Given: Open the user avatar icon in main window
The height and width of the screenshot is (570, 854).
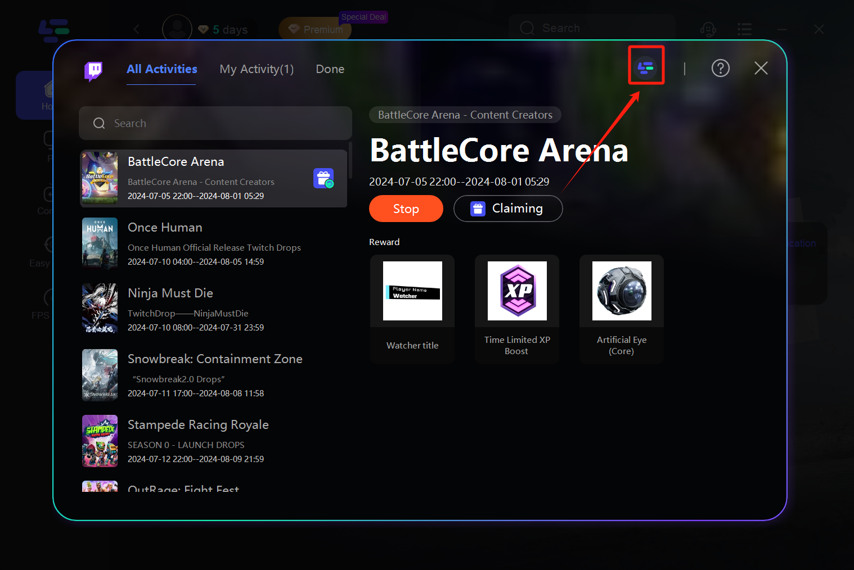Looking at the screenshot, I should coord(177,29).
